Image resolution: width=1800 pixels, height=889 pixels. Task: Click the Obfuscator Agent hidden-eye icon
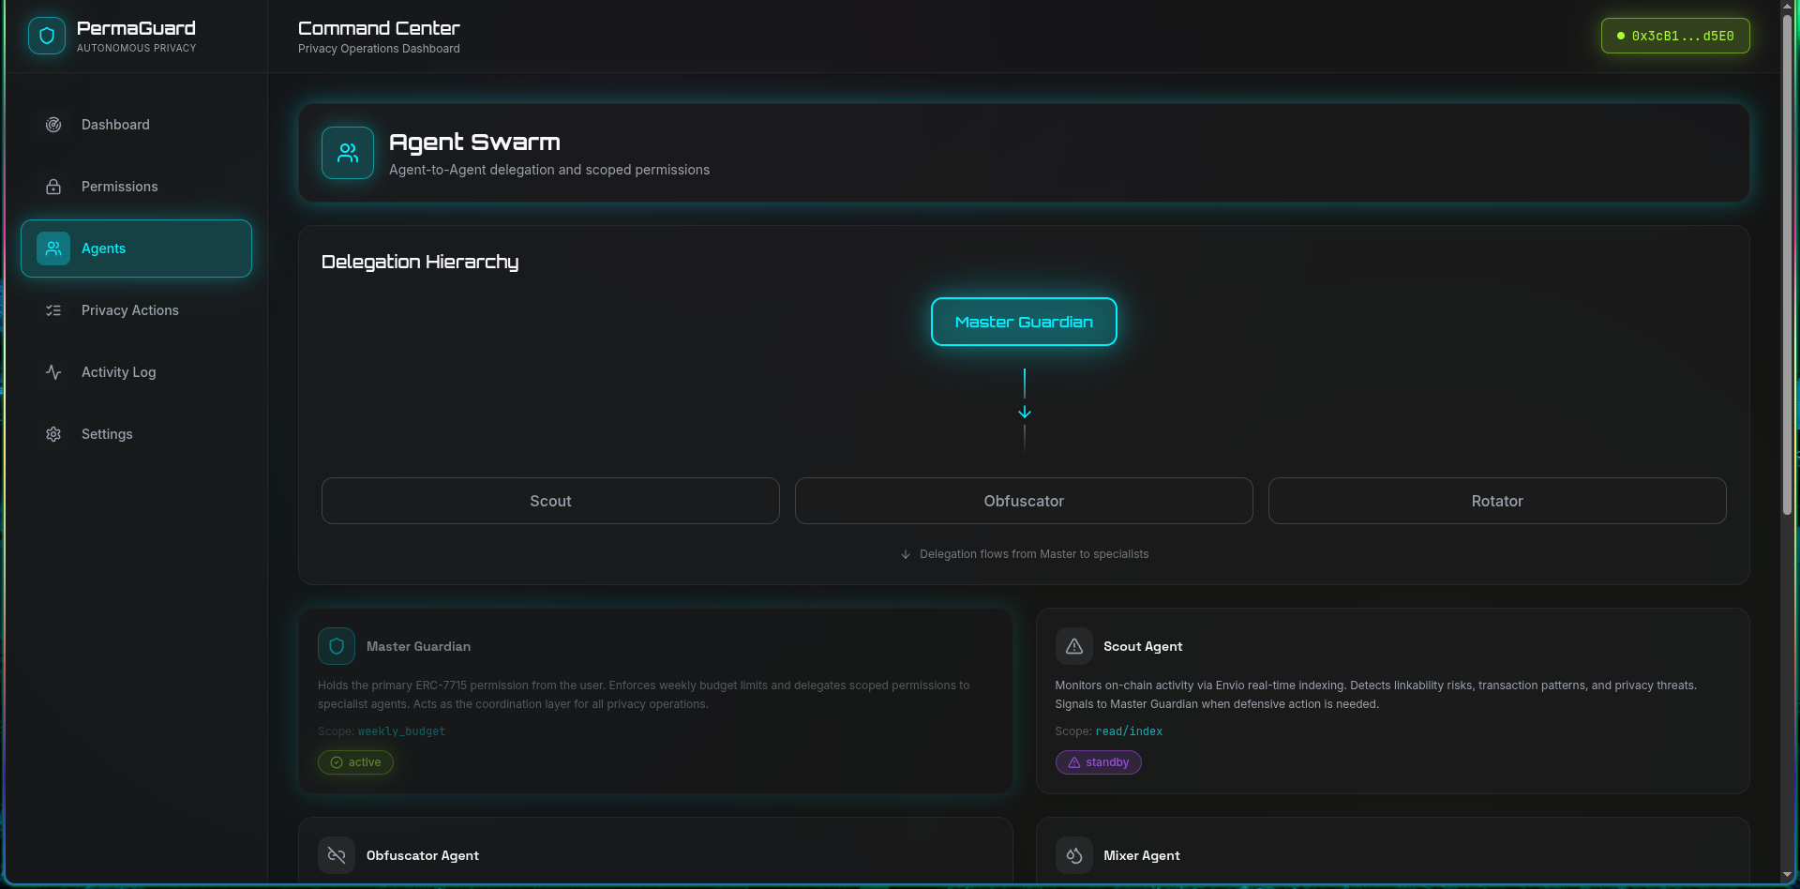[337, 855]
